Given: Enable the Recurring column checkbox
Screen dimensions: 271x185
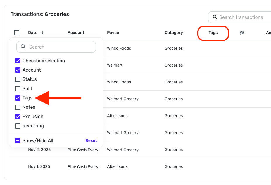Looking at the screenshot, I should (18, 126).
